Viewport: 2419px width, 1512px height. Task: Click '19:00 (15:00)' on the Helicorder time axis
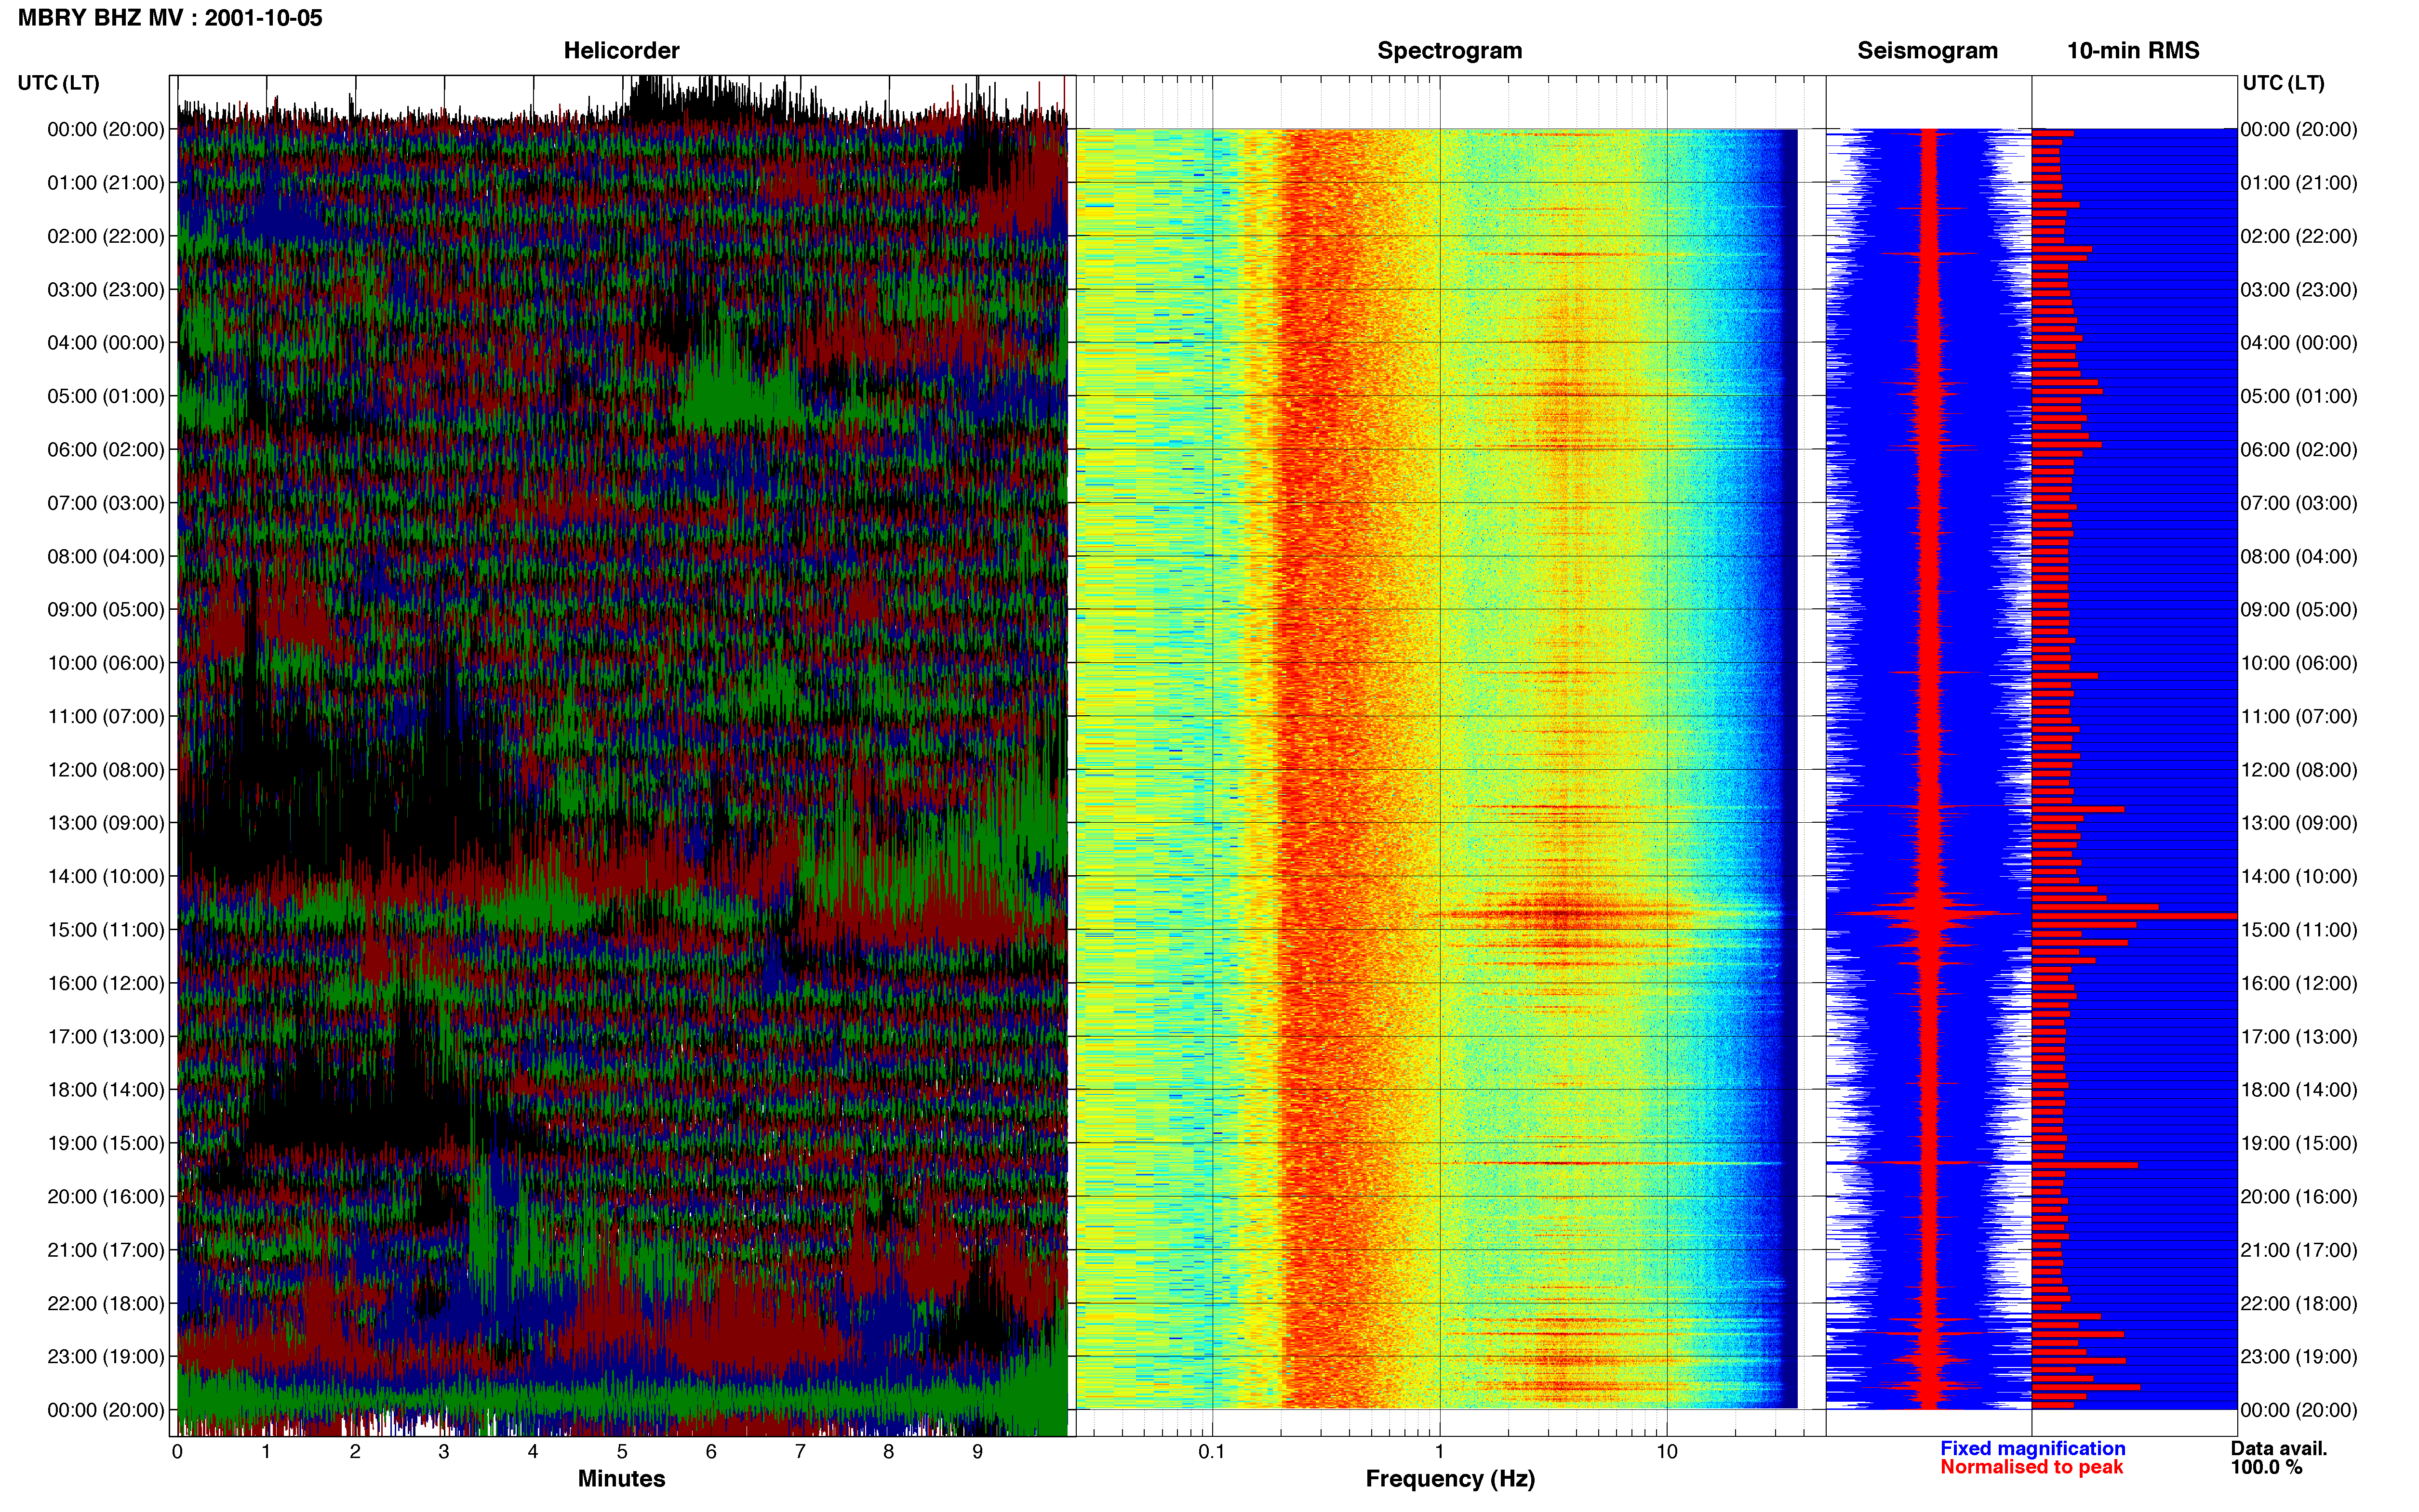(x=106, y=1143)
